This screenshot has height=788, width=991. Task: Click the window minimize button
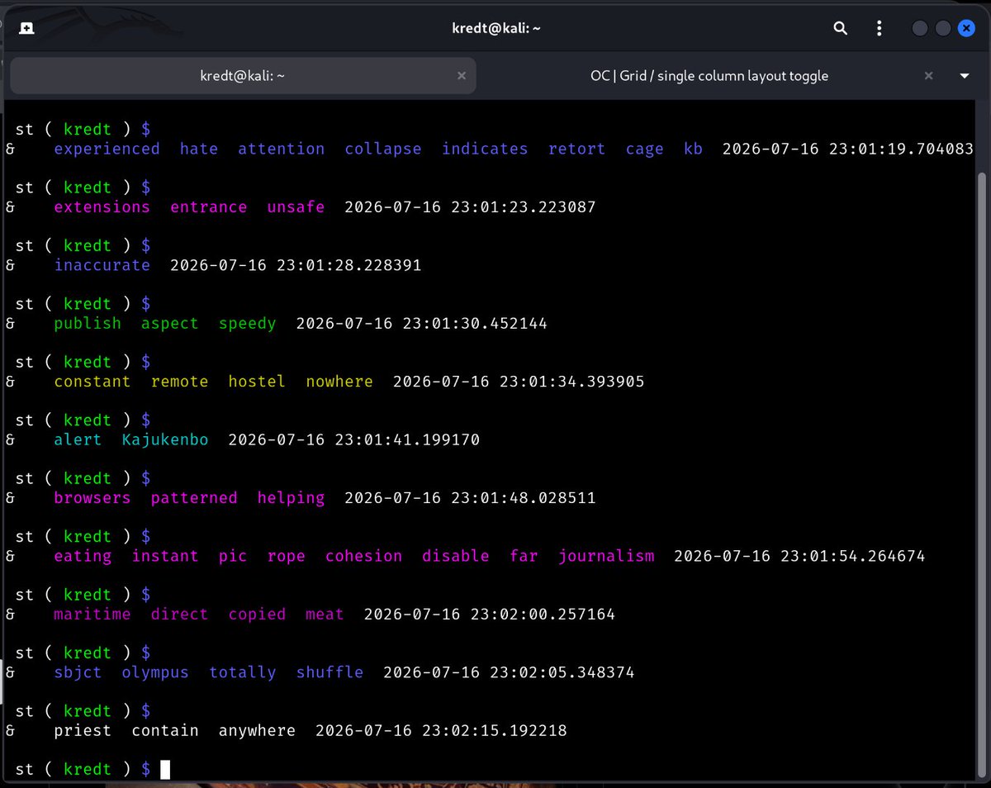tap(919, 28)
